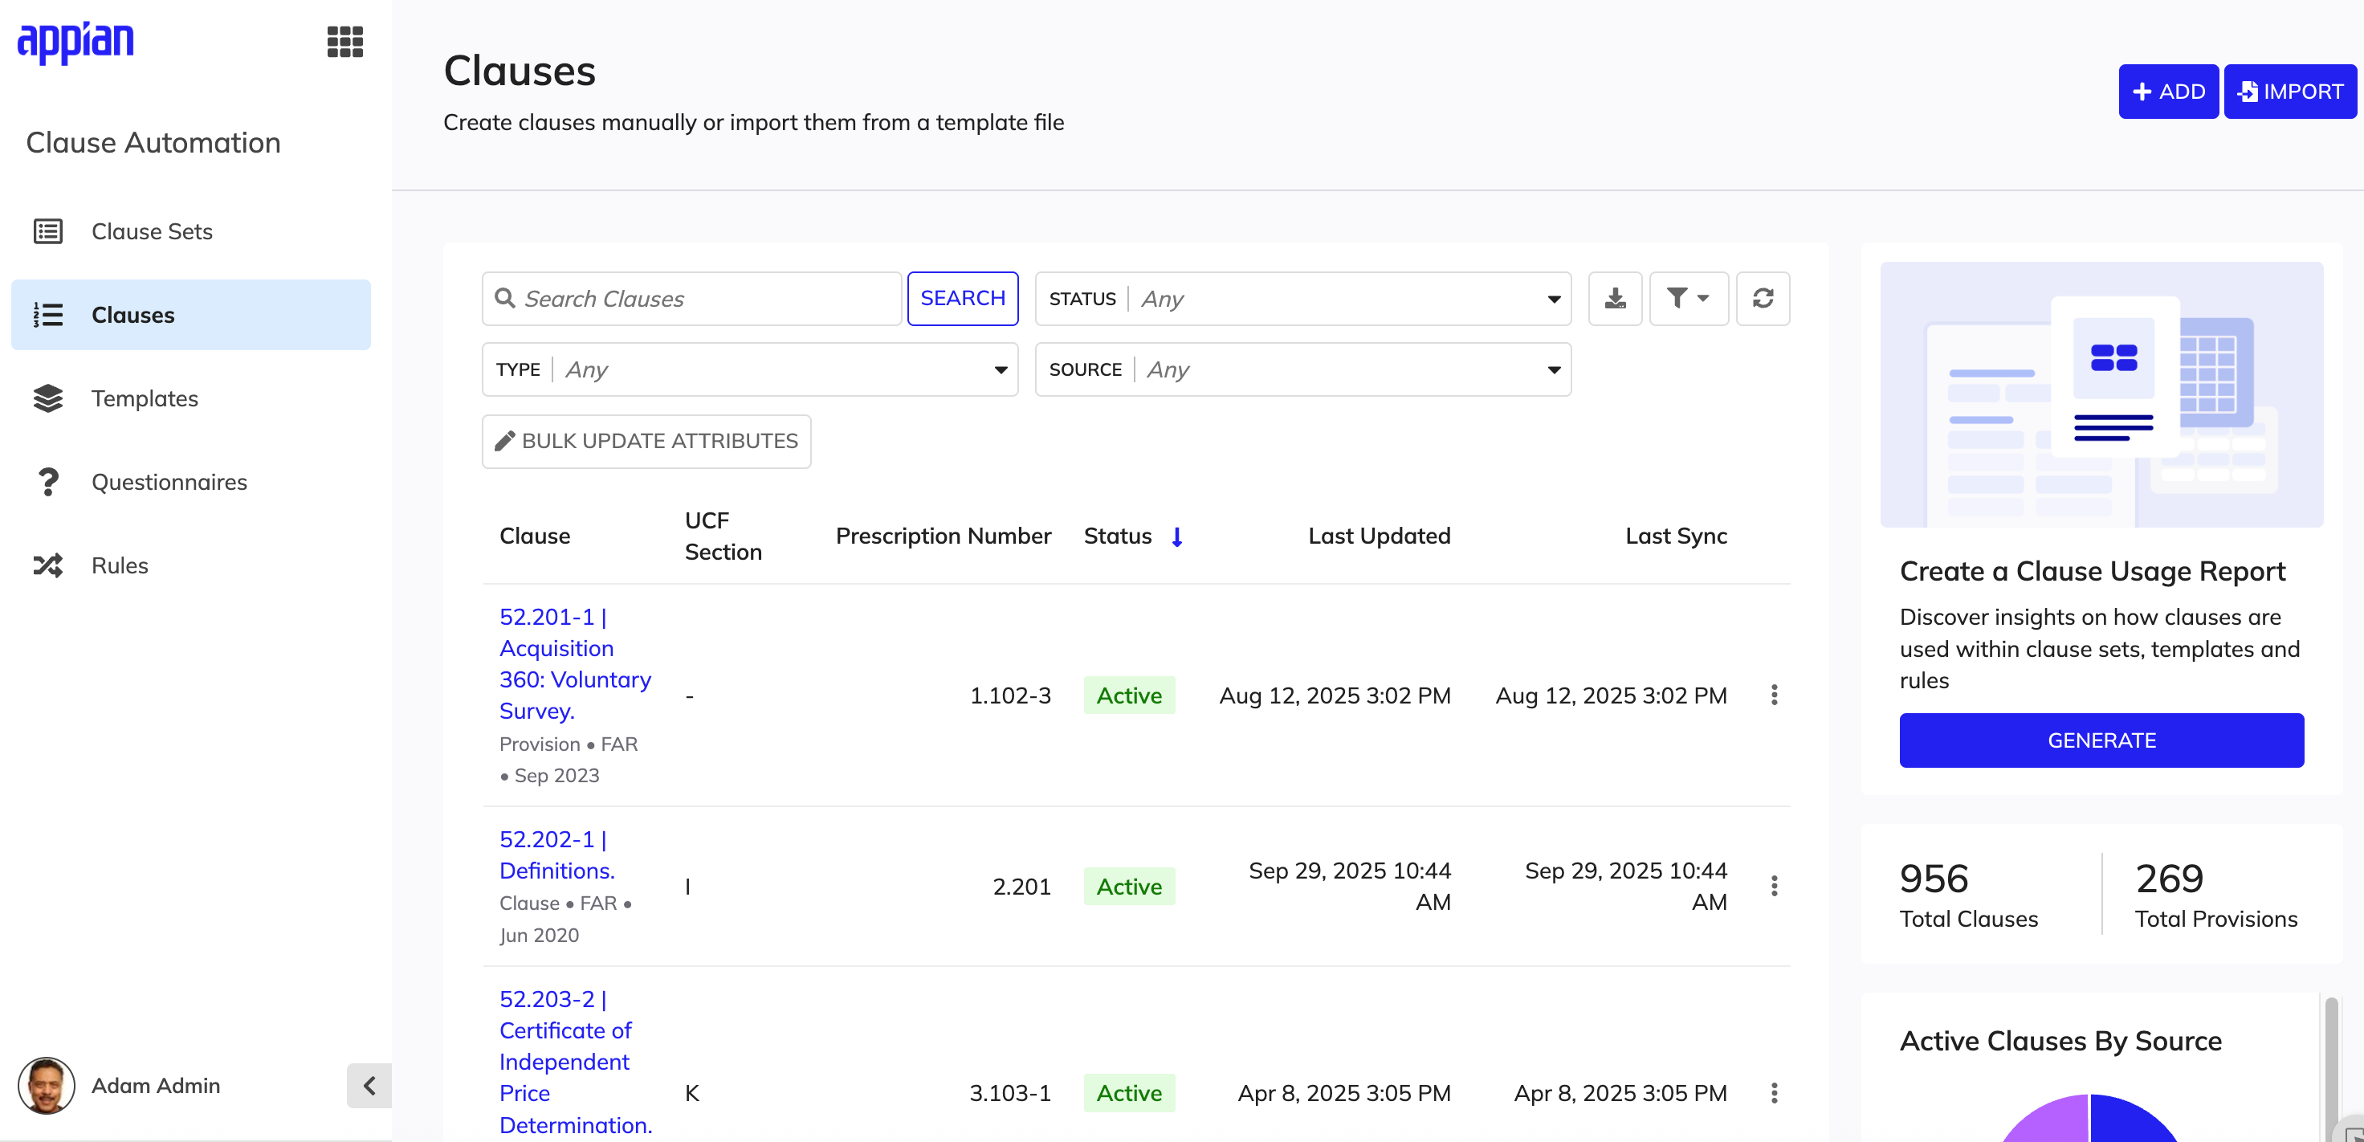Click the IMPORT button

tap(2291, 92)
